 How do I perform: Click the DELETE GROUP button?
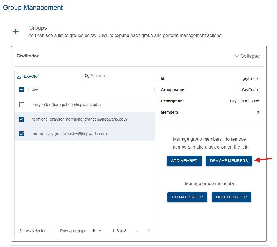(231, 197)
